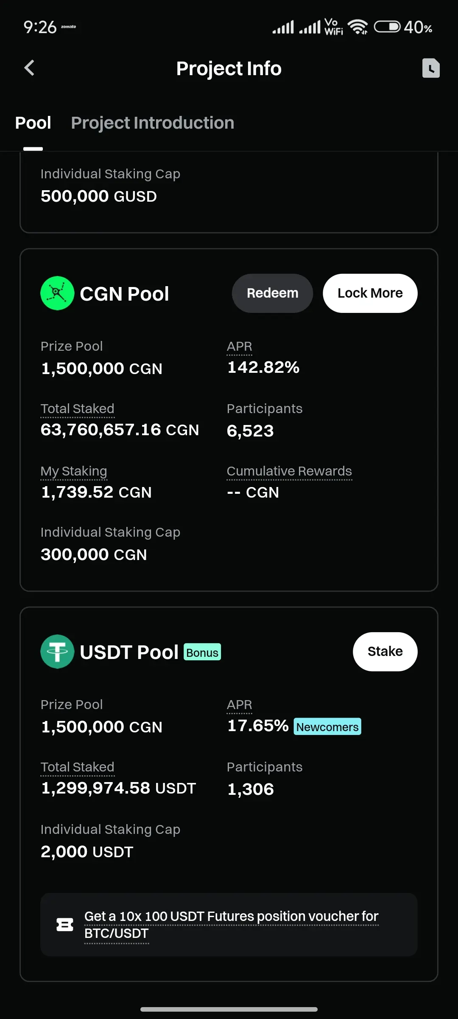Viewport: 458px width, 1019px height.
Task: Tap the back arrow icon
Action: coord(29,68)
